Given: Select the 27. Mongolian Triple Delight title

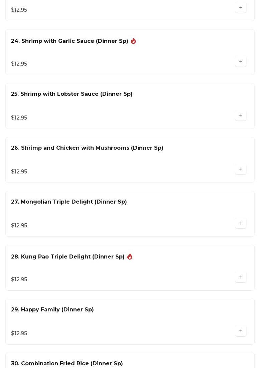Looking at the screenshot, I should coord(69,202).
